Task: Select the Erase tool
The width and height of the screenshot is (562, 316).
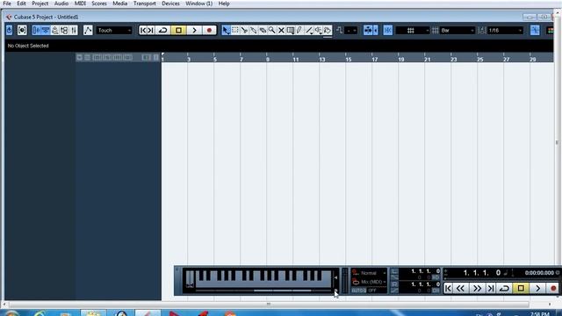Action: point(263,31)
